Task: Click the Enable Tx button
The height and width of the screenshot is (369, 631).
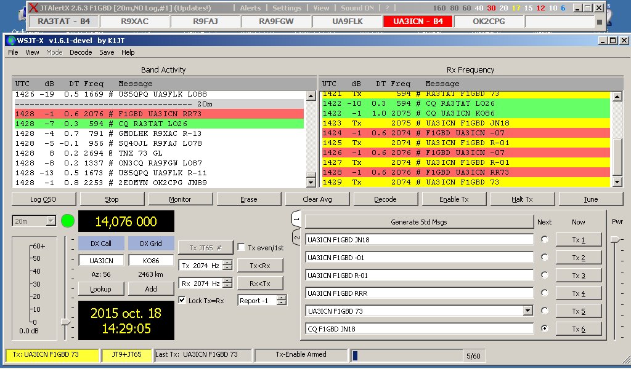Action: click(454, 199)
